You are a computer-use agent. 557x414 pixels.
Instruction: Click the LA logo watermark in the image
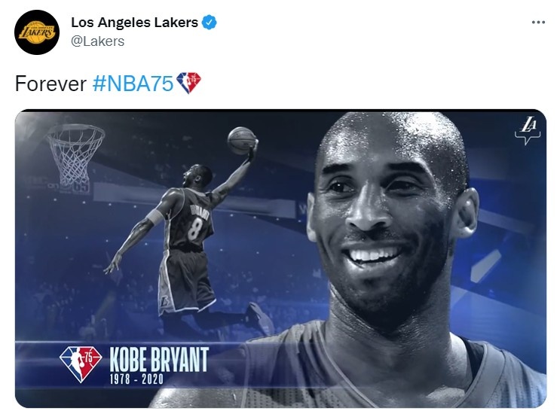(528, 131)
